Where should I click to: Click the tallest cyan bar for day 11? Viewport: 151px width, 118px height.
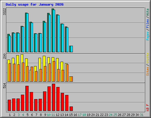[54, 31]
